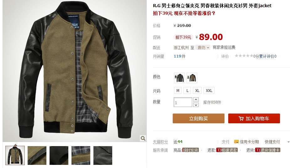This screenshot has width=290, height=168.
Task: Open the 累计评价 reviews link
Action: (x=266, y=56)
